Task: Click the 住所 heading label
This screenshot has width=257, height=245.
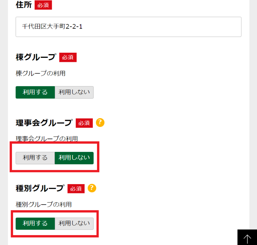Action: (x=23, y=5)
